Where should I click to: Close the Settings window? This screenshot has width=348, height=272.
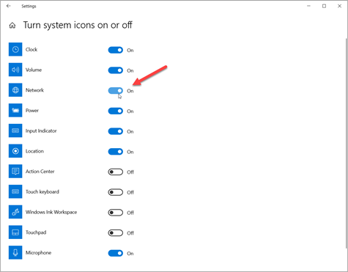click(339, 6)
